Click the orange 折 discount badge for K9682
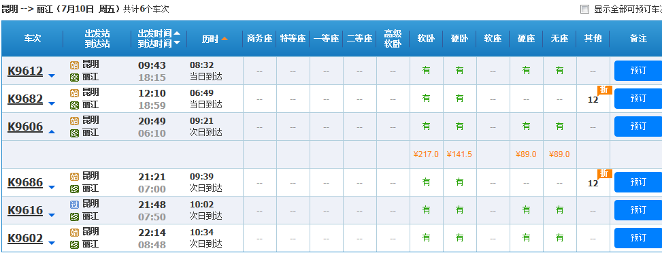This screenshot has width=662, height=253. [604, 90]
